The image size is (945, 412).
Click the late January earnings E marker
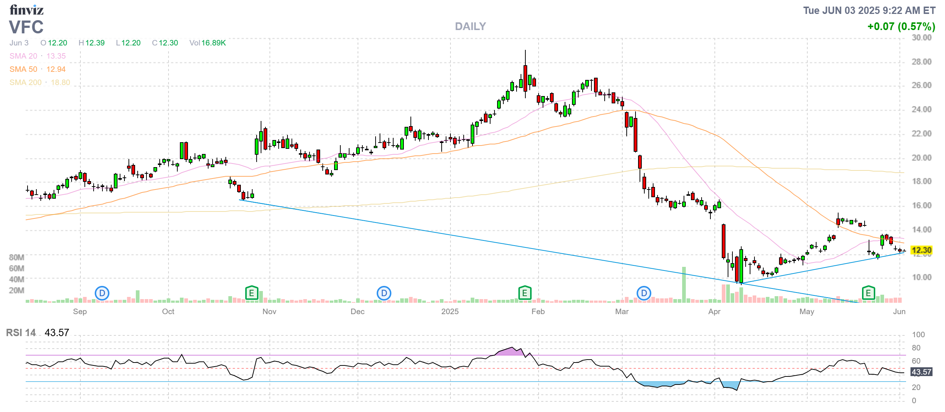coord(525,293)
